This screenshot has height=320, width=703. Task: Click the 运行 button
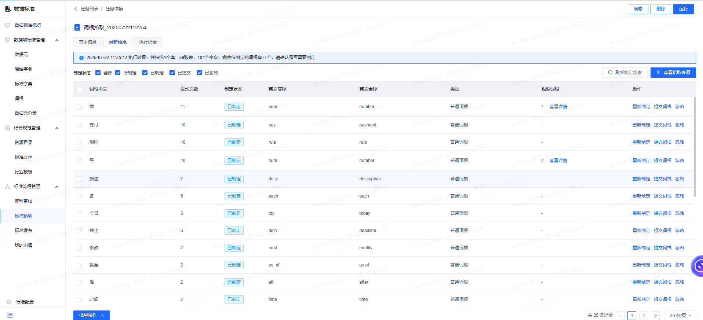click(x=683, y=9)
